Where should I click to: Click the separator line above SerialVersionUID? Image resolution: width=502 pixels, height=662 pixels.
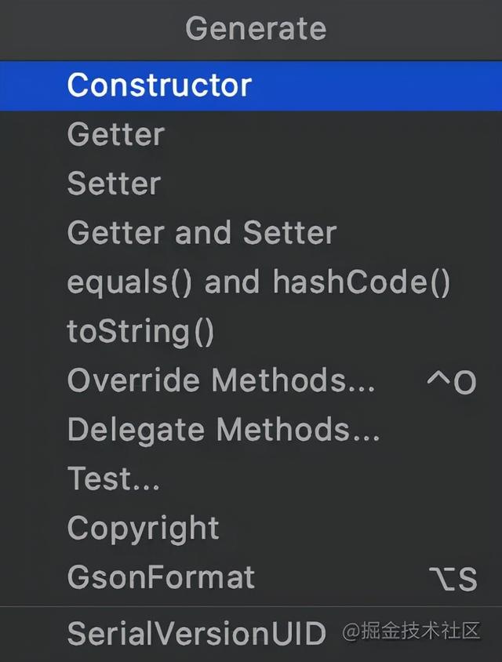(251, 606)
